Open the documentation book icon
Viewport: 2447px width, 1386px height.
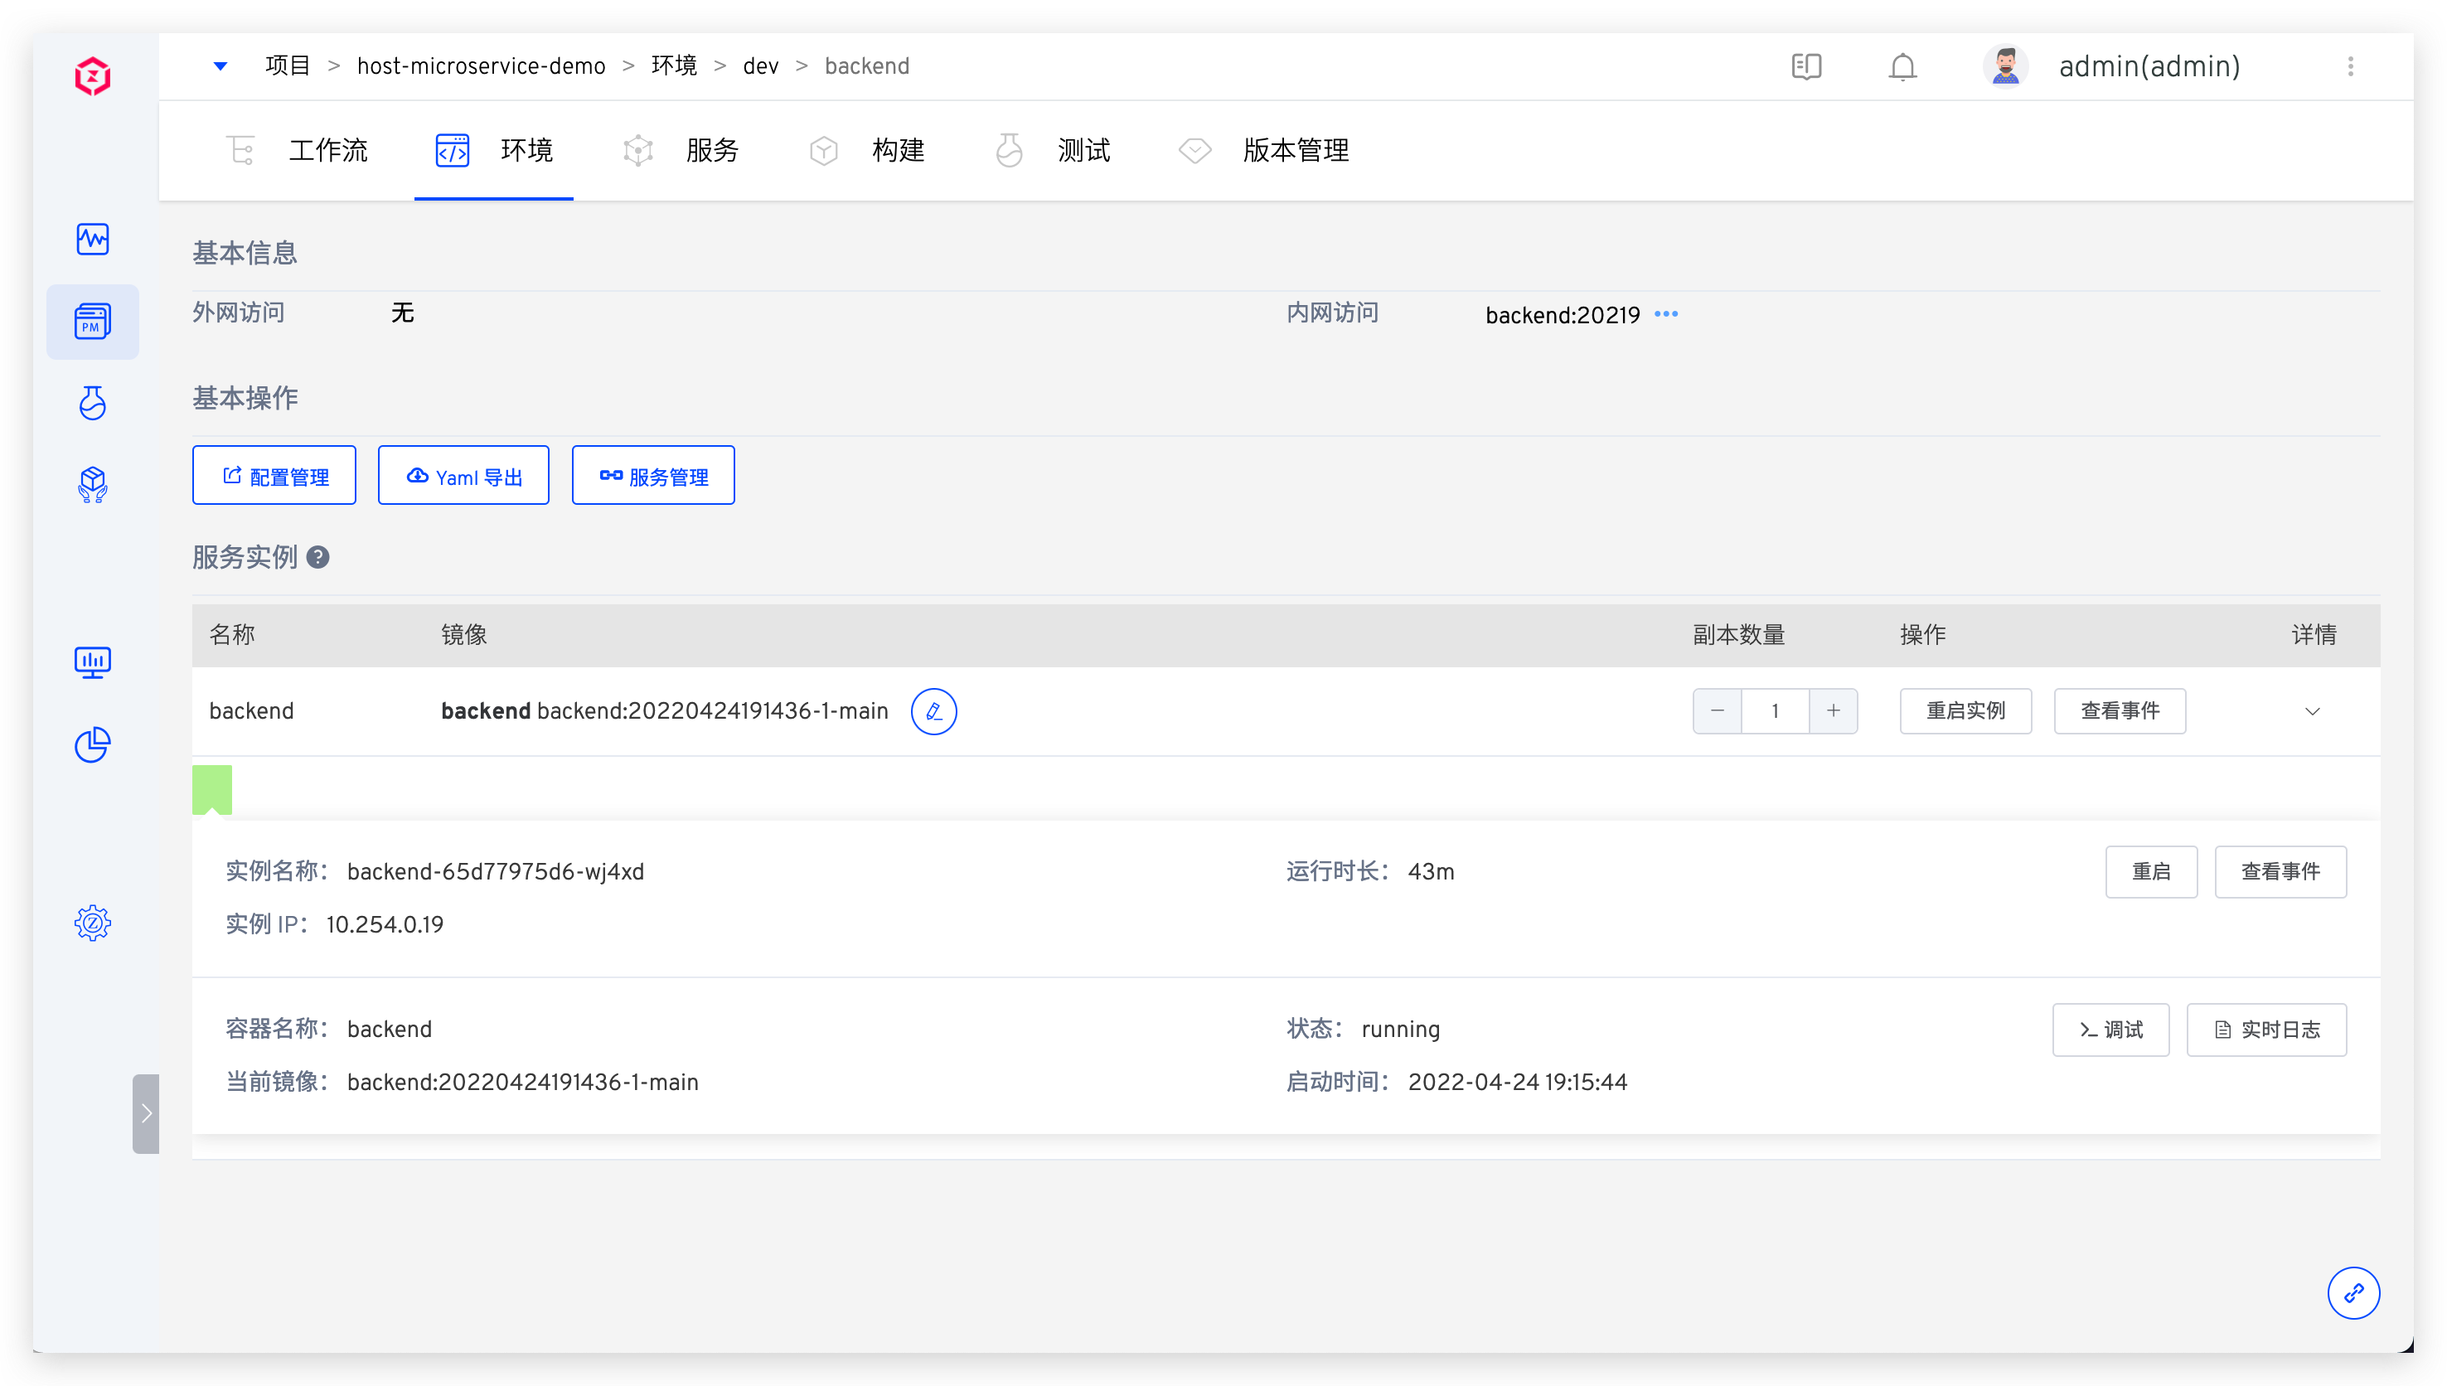1805,66
